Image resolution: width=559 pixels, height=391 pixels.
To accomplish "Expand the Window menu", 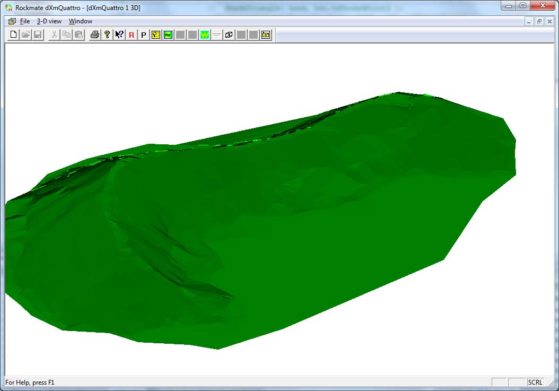I will (81, 21).
